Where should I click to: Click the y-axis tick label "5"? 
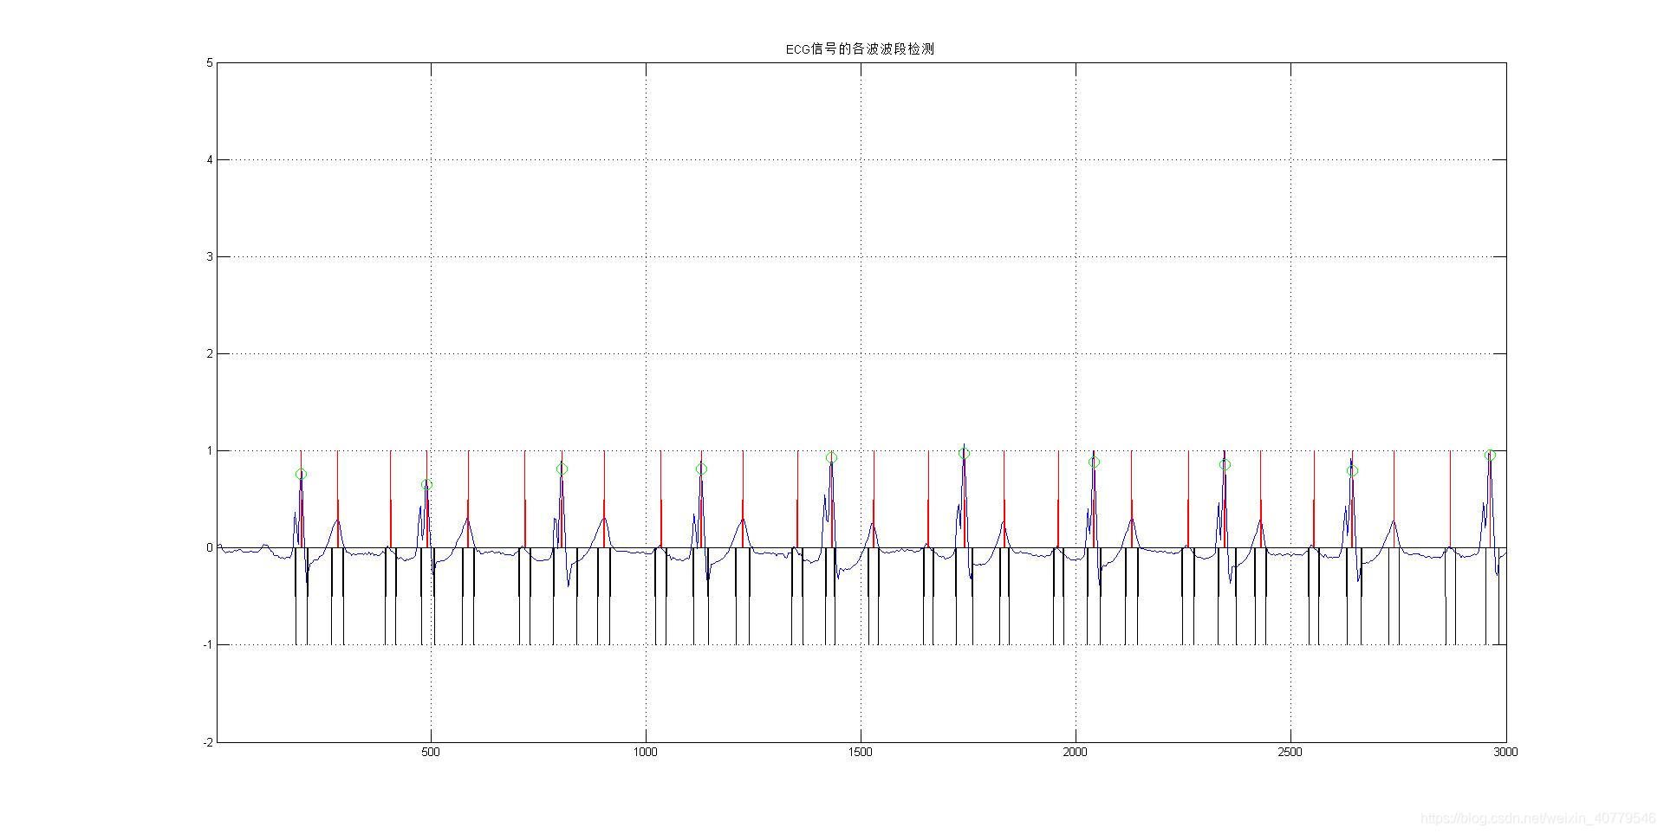pyautogui.click(x=209, y=62)
